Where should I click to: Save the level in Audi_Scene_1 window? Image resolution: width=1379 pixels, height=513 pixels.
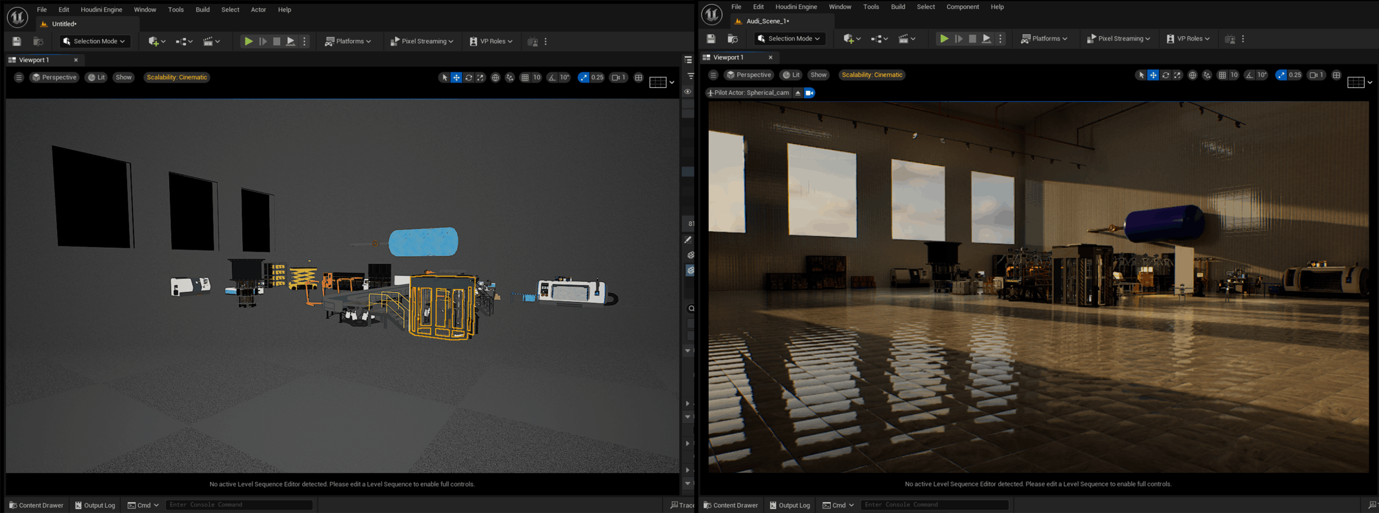coord(711,39)
